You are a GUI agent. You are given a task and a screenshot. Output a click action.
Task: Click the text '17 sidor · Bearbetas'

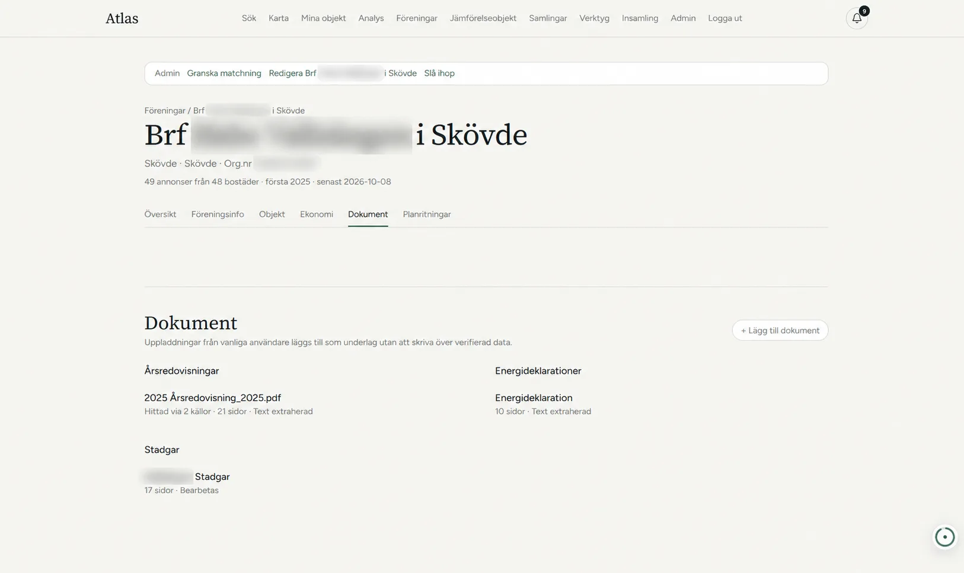(181, 491)
